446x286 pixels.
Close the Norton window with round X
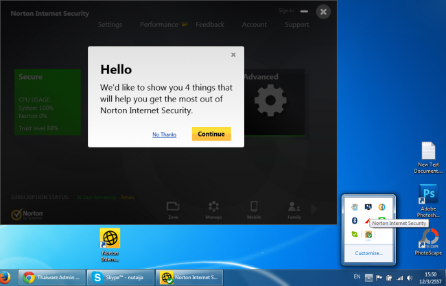(323, 12)
